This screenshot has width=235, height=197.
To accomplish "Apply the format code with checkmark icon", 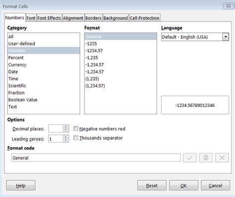I will coord(190,158).
